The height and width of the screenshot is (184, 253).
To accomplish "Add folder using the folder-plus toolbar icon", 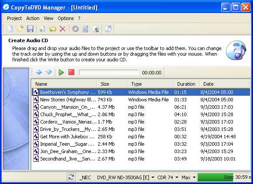I will click(53, 29).
